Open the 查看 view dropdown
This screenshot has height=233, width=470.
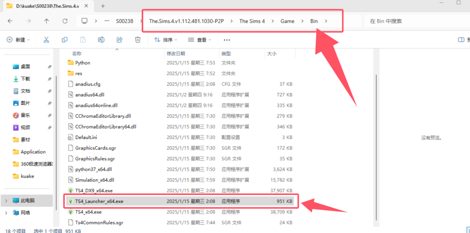point(199,40)
